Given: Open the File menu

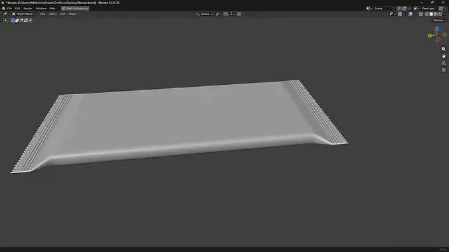Looking at the screenshot, I should 9,9.
